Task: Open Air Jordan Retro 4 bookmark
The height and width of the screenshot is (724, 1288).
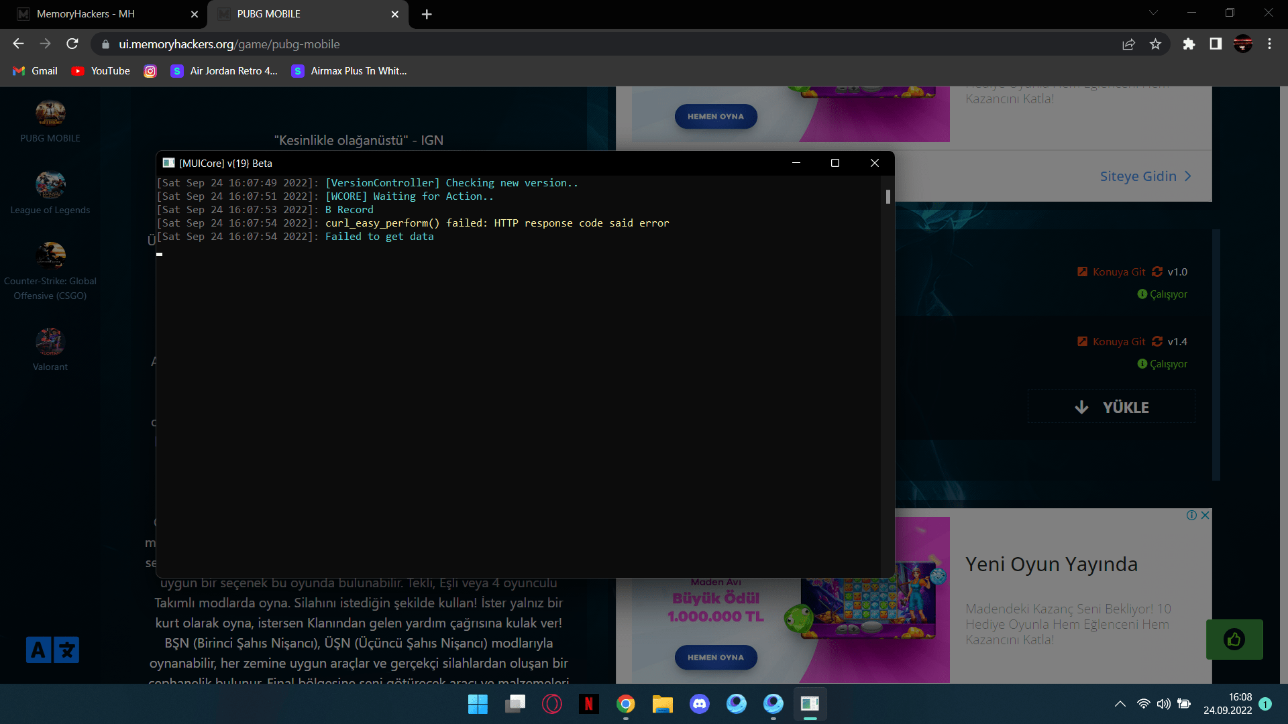Action: [224, 71]
